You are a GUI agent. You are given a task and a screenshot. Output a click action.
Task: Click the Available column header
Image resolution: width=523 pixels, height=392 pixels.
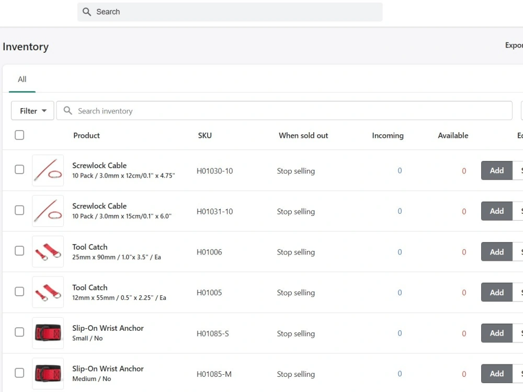[x=453, y=135]
